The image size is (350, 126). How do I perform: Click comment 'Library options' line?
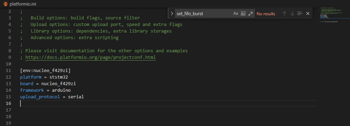101,31
